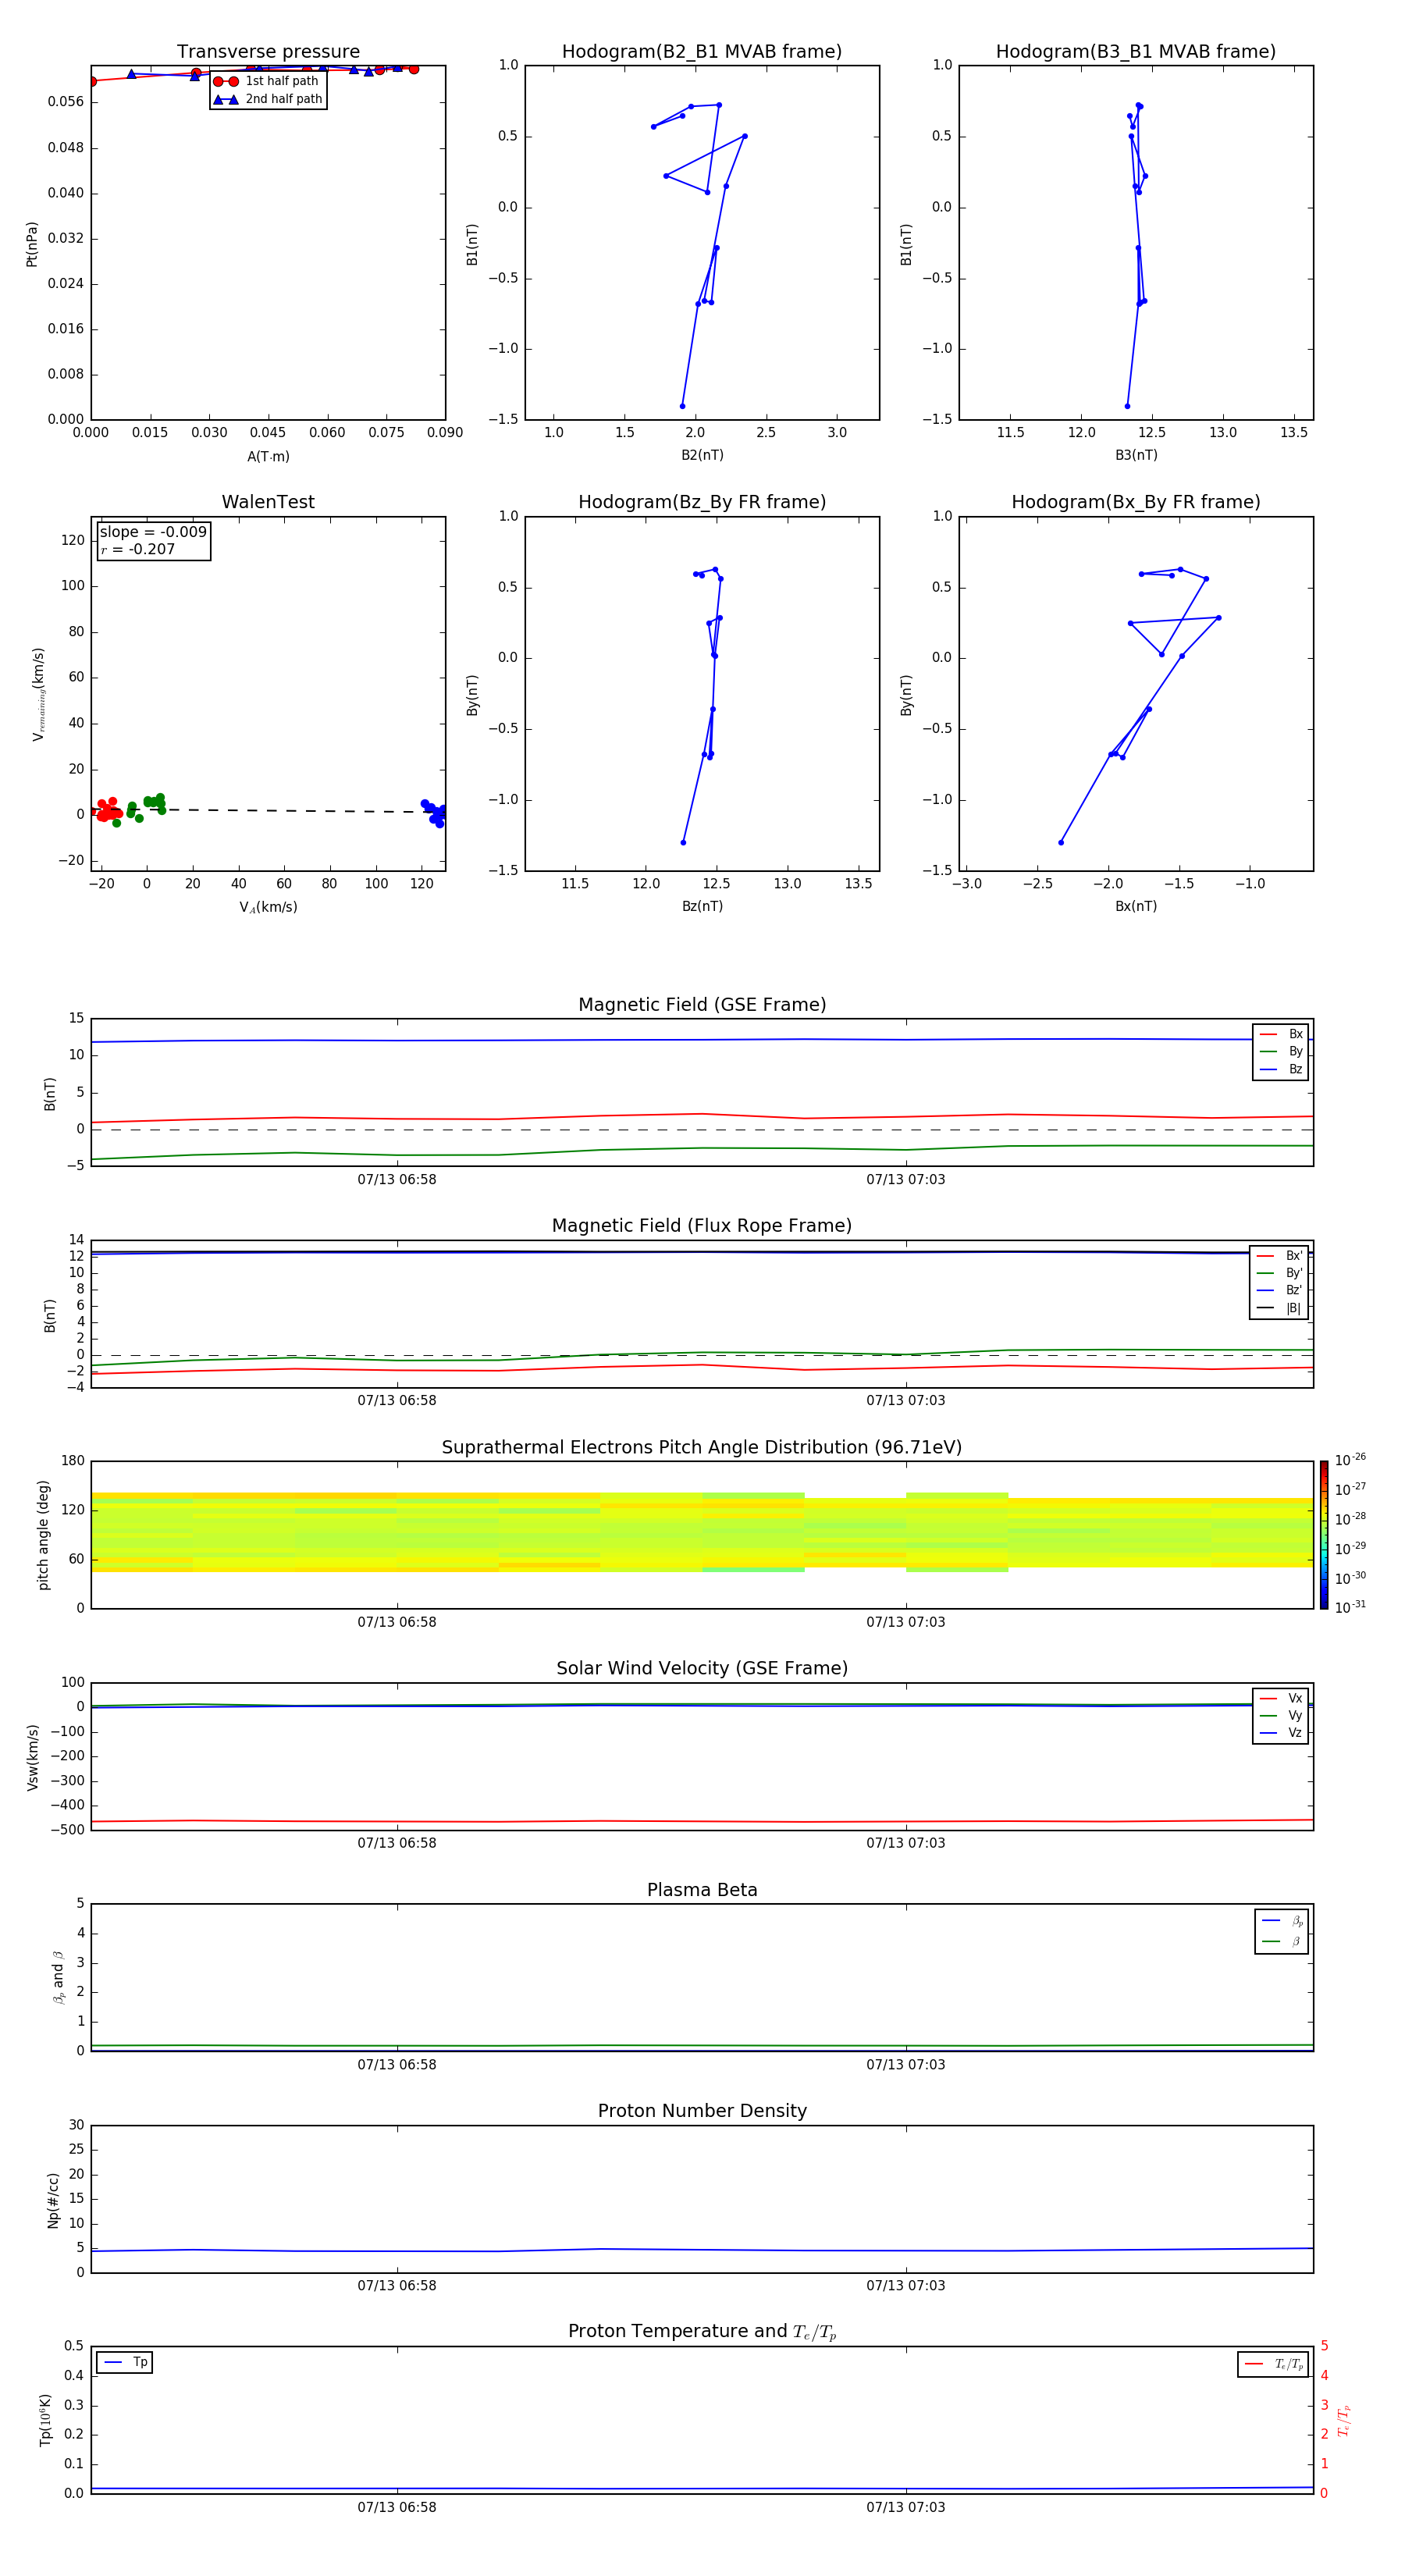Click the "slope = -0.009" annotation
Image resolution: width=1405 pixels, height=2576 pixels.
(153, 532)
